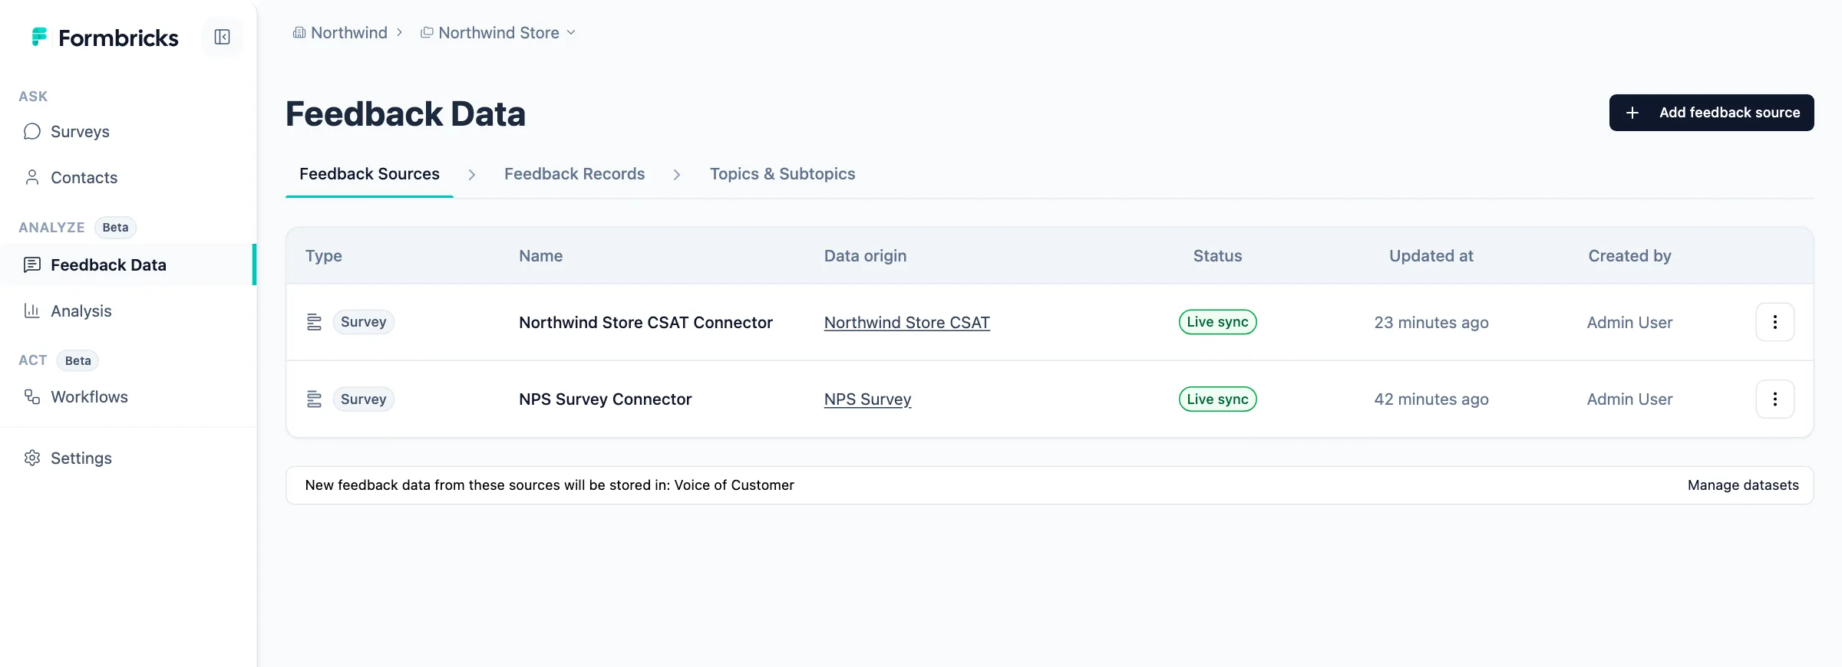Screen dimensions: 1842x667
Task: Click 'Admin User' in NPS Connector row
Action: [x=1629, y=399]
